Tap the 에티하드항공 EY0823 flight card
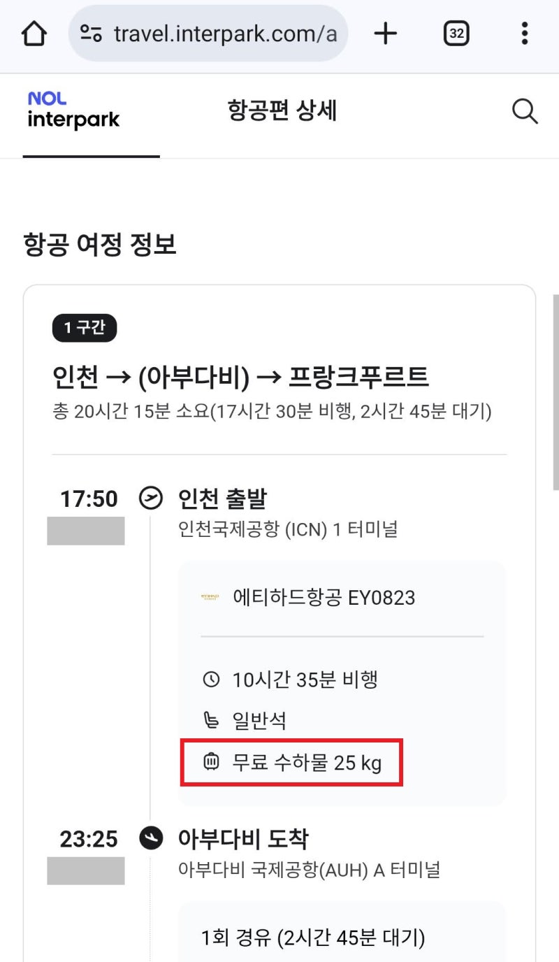Viewport: 559px width, 962px height. 340,597
